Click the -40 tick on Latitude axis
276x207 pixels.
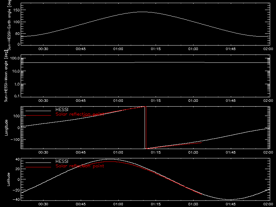coord(16,199)
